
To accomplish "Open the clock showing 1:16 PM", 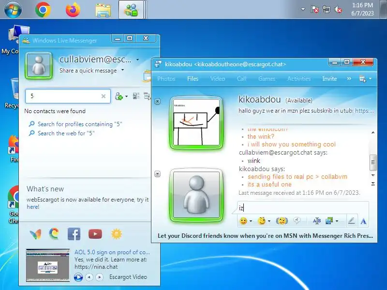I will (x=362, y=9).
